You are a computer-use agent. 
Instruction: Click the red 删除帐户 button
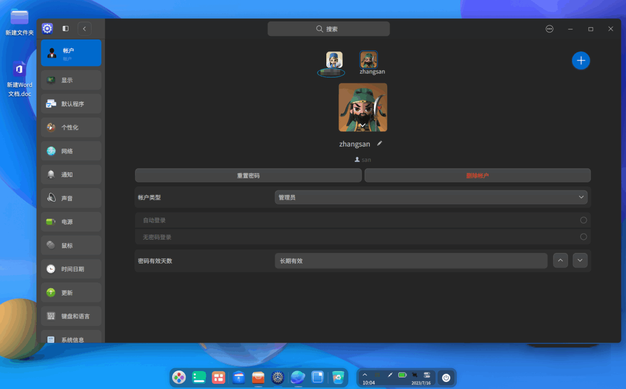click(x=478, y=175)
